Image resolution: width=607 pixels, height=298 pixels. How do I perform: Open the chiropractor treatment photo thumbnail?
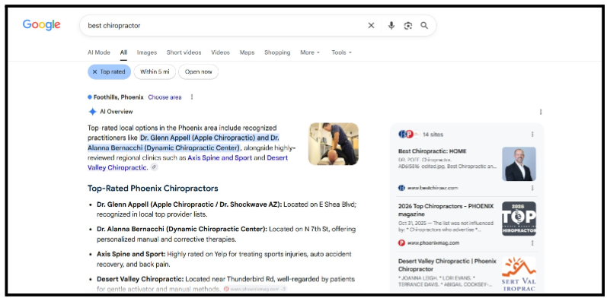334,144
